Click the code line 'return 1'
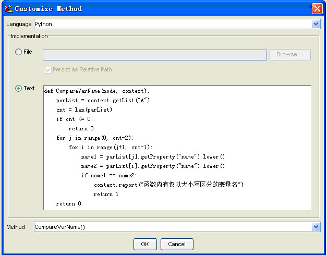Screen dimensions: 327x255 coord(106,194)
